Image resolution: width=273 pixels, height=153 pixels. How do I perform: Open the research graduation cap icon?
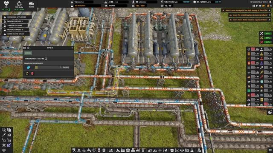[172, 150]
